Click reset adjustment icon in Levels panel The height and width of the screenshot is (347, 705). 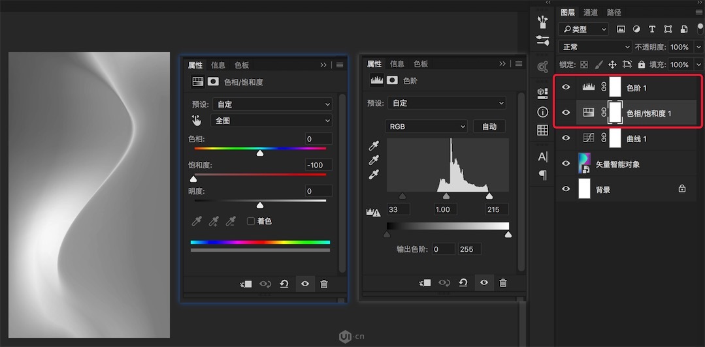463,282
